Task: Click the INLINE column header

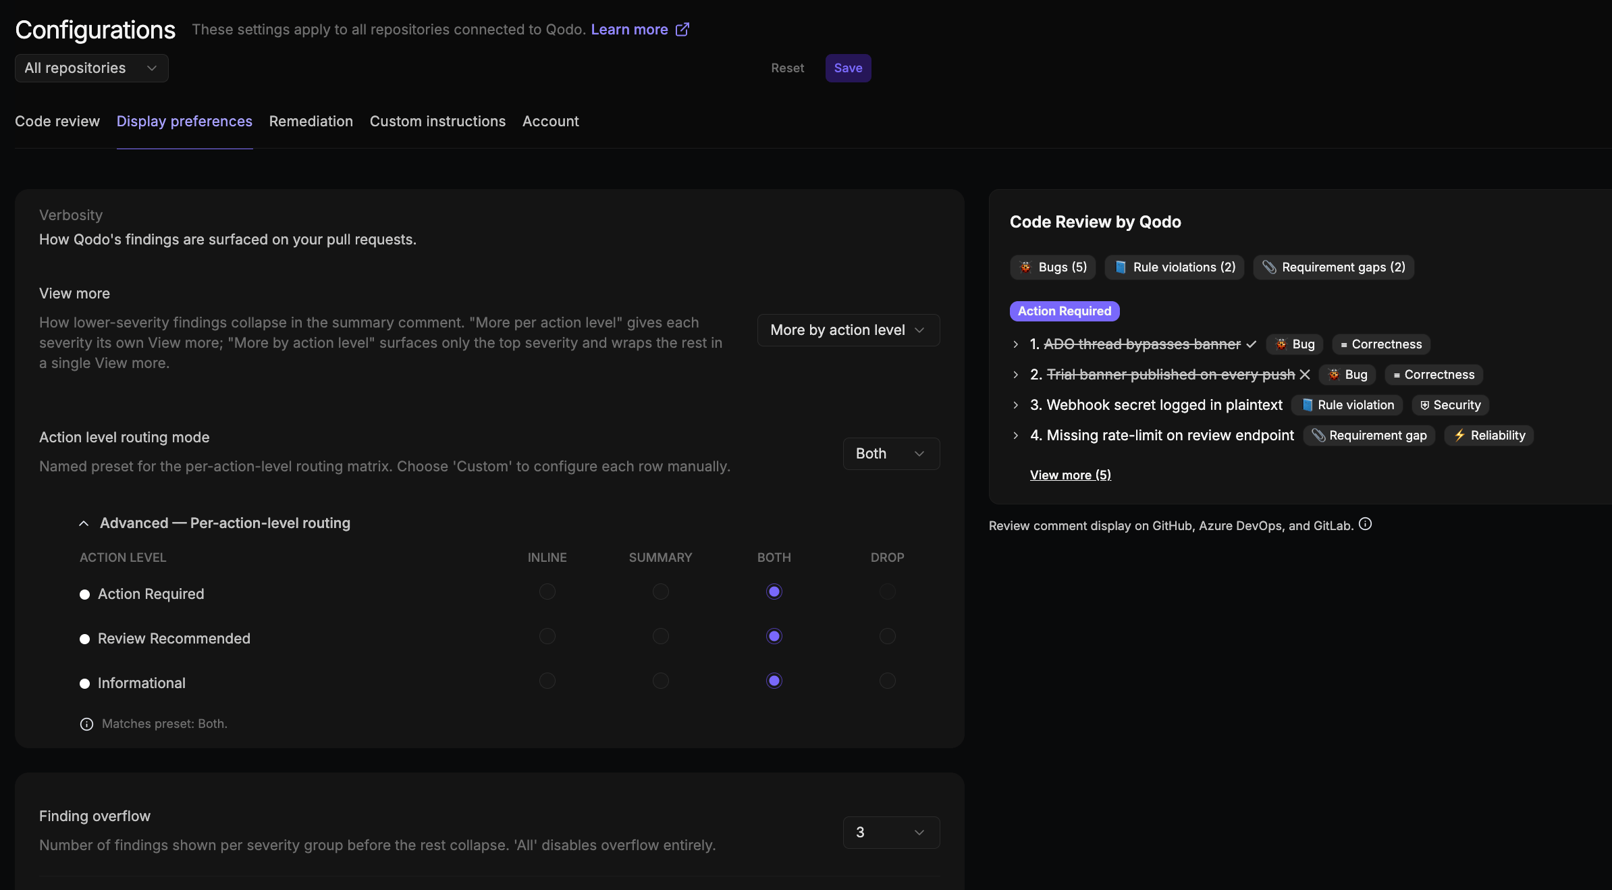Action: [547, 558]
